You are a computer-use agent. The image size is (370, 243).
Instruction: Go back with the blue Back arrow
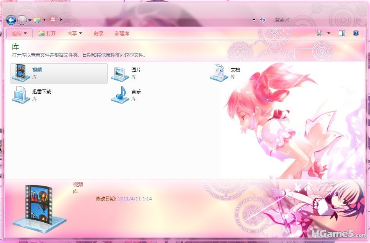11,20
